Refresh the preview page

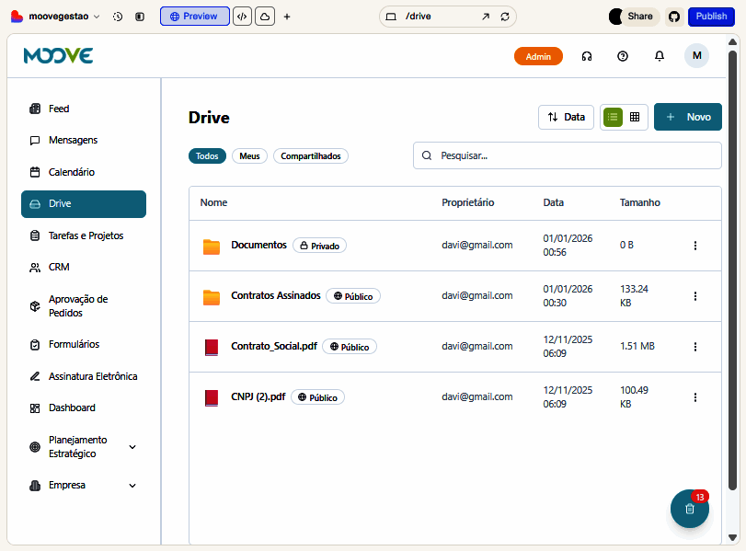505,17
